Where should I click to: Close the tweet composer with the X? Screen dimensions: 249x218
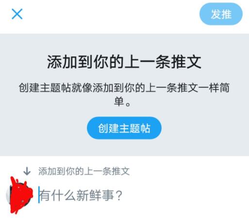(x=17, y=14)
